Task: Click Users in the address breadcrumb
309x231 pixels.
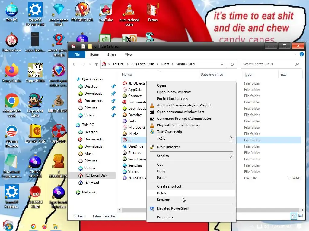Action: pyautogui.click(x=165, y=64)
